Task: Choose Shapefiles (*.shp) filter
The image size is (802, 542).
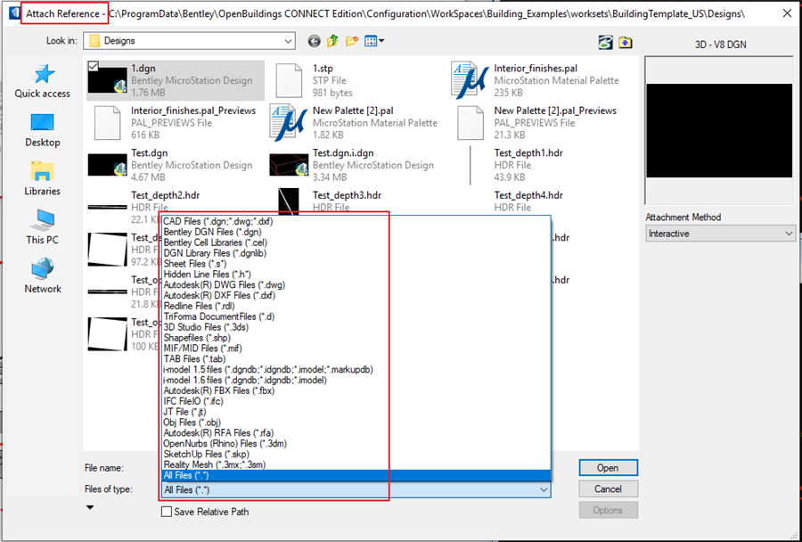Action: [x=356, y=338]
